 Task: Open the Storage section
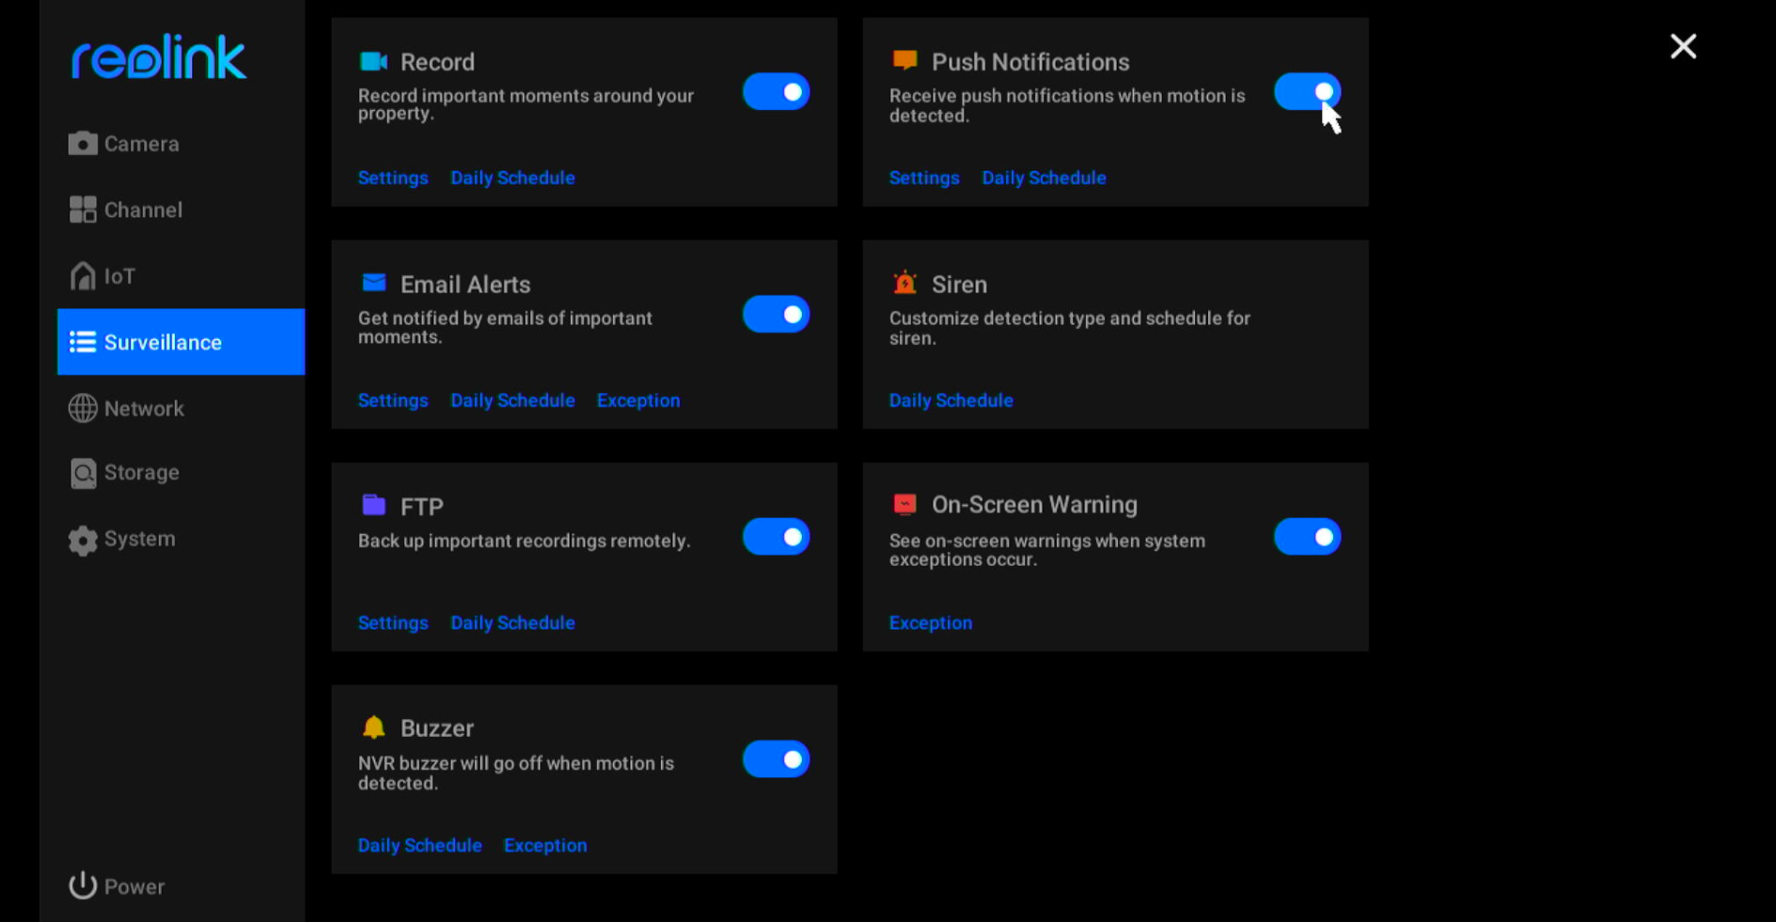coord(181,473)
